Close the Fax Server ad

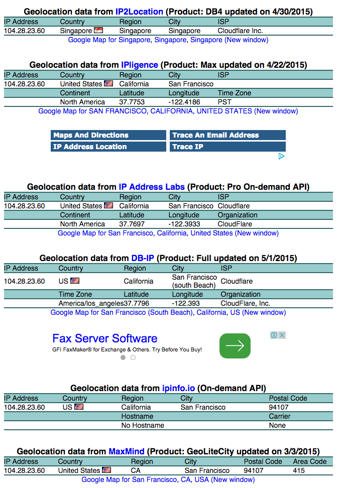pyautogui.click(x=282, y=335)
